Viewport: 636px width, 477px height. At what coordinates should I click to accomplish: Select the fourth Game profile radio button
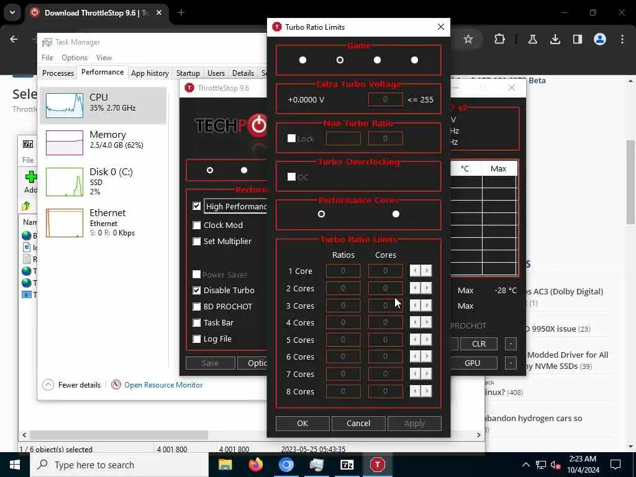tap(414, 60)
